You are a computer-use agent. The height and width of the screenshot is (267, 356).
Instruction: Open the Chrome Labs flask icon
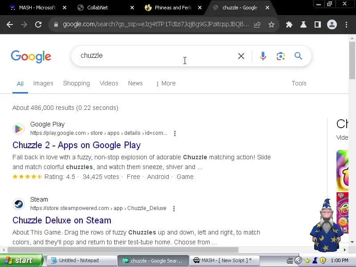(x=303, y=24)
